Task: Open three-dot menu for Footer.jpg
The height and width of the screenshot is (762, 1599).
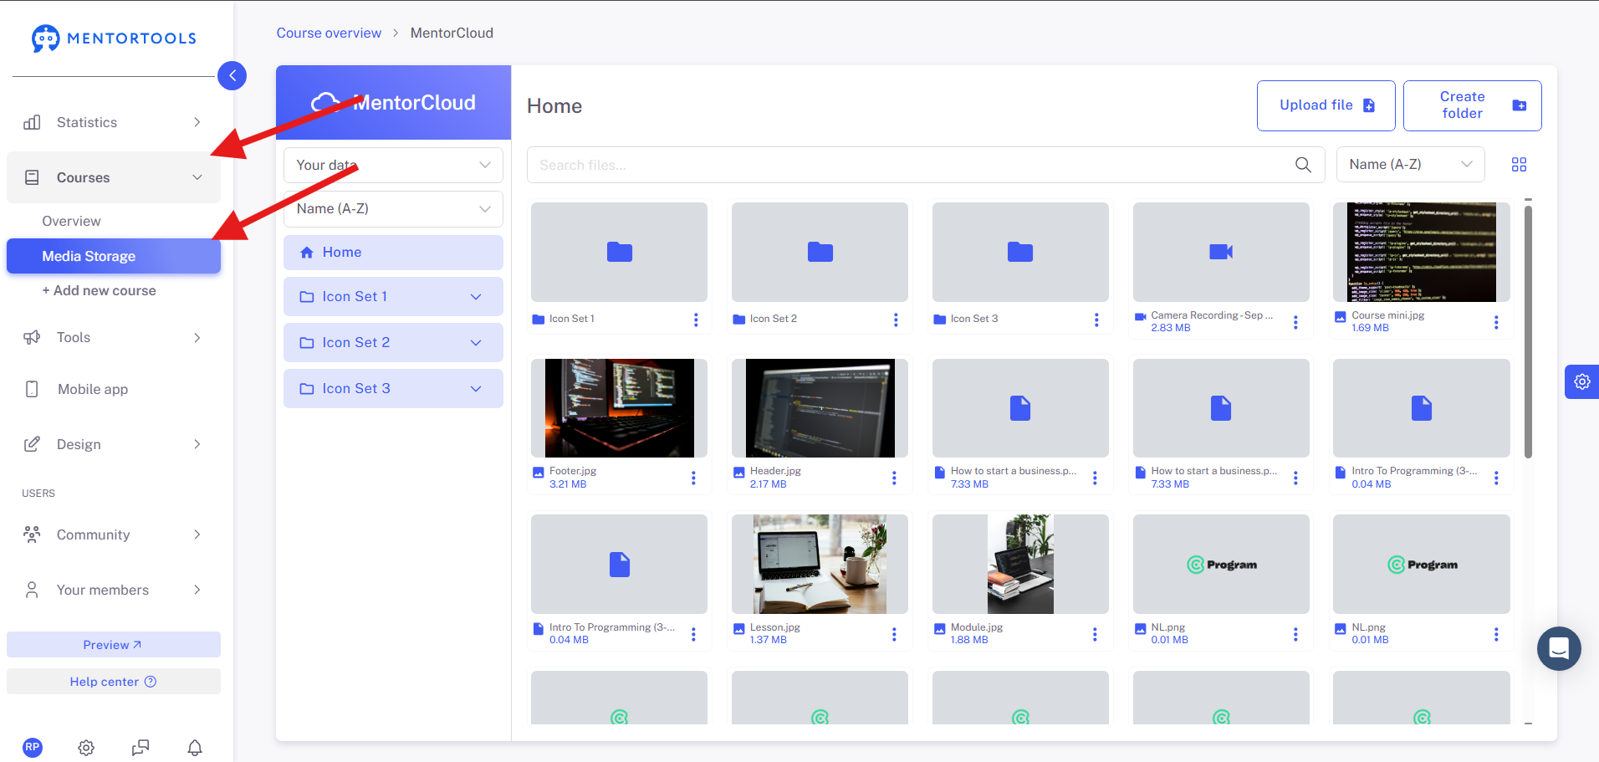Action: click(693, 478)
